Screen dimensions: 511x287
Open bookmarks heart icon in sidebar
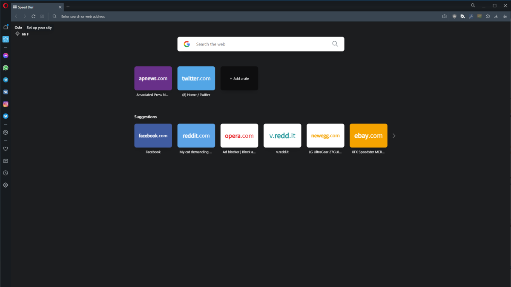(x=6, y=149)
